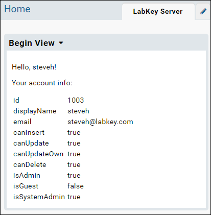Click the displayName value steveh
The height and width of the screenshot is (215, 211).
pos(78,111)
